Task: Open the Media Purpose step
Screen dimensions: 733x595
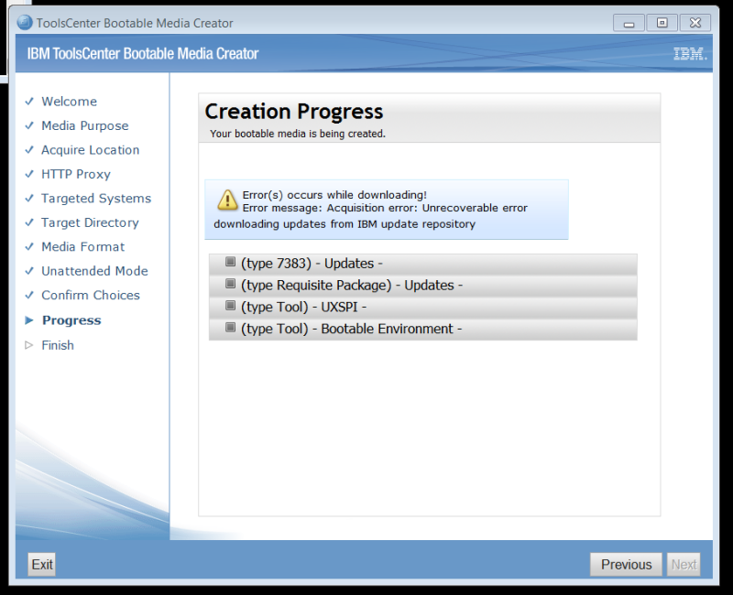Action: click(x=84, y=125)
